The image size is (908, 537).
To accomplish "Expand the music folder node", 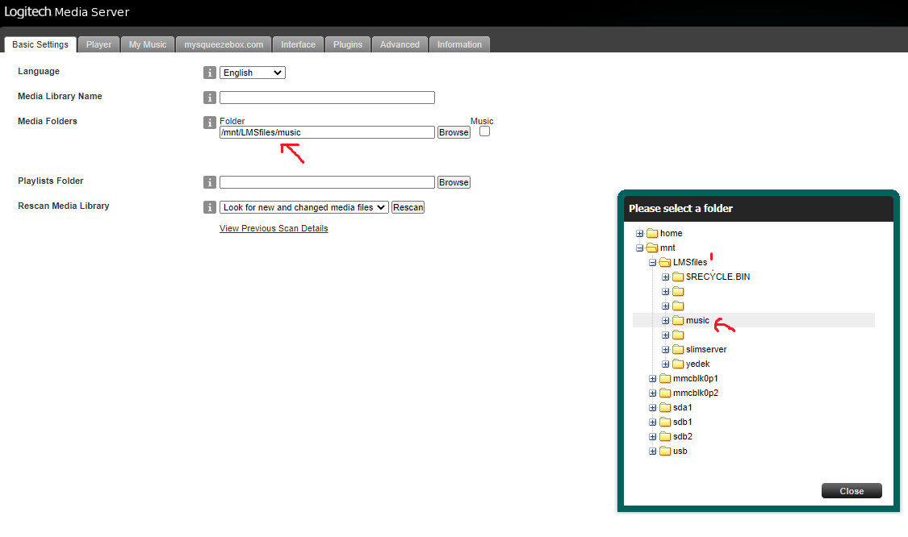I will [x=665, y=320].
